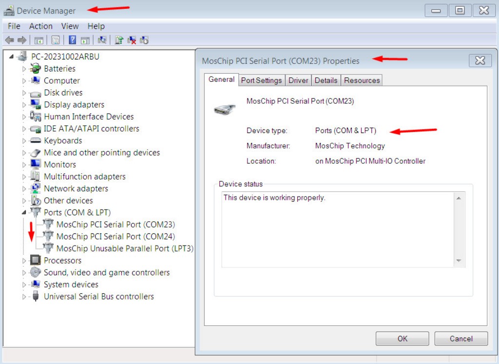The height and width of the screenshot is (364, 499).
Task: Click the Back arrow toolbar icon
Action: tap(10, 40)
